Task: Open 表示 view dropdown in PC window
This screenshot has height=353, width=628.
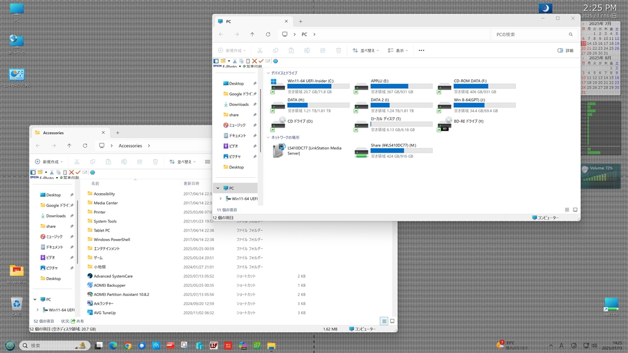Action: 397,50
